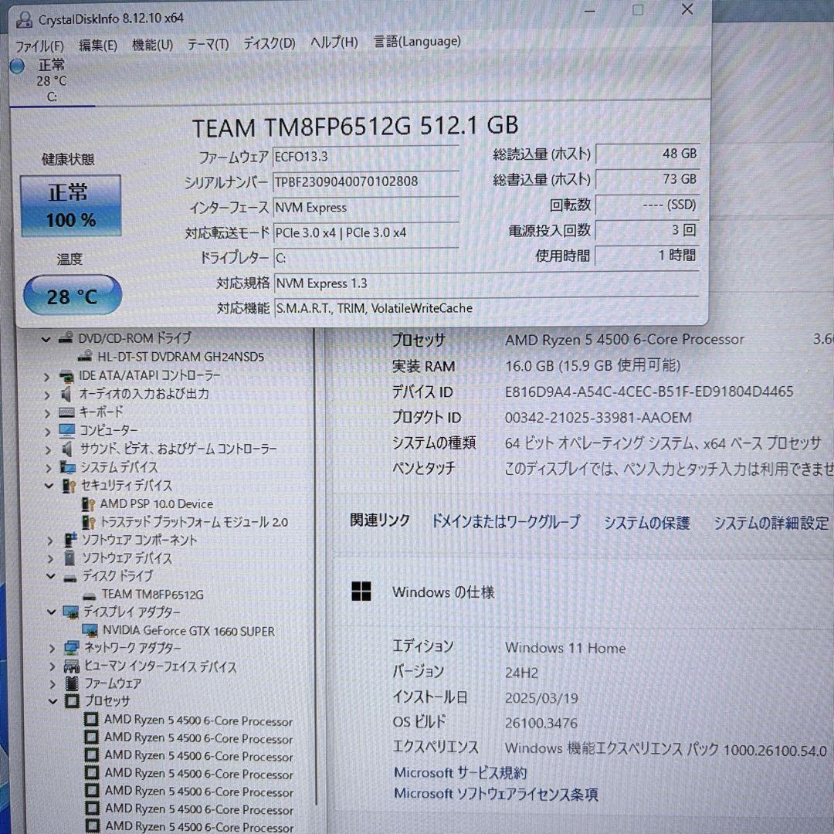Collapse the セキュリティ デバイス node
Screen dimensions: 834x834
point(49,486)
